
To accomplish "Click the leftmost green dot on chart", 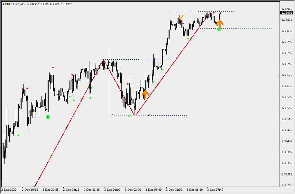I will [x=18, y=135].
